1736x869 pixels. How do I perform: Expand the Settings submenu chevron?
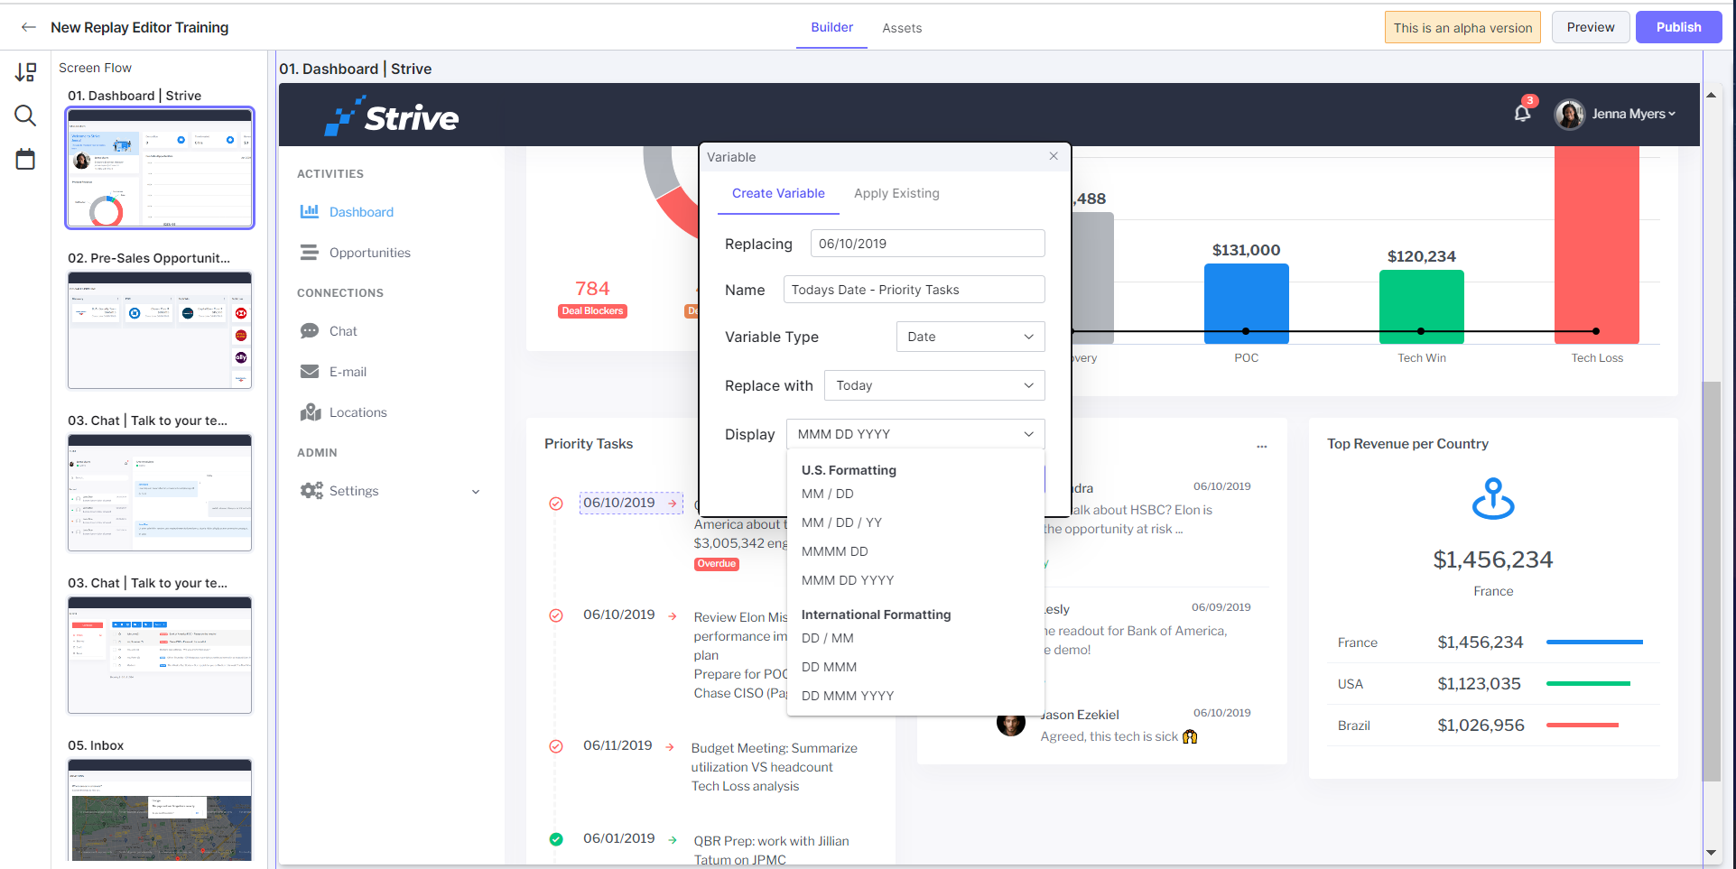[476, 492]
